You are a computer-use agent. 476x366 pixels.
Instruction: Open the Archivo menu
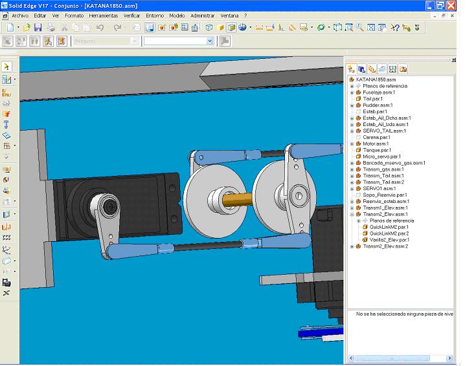[x=20, y=15]
